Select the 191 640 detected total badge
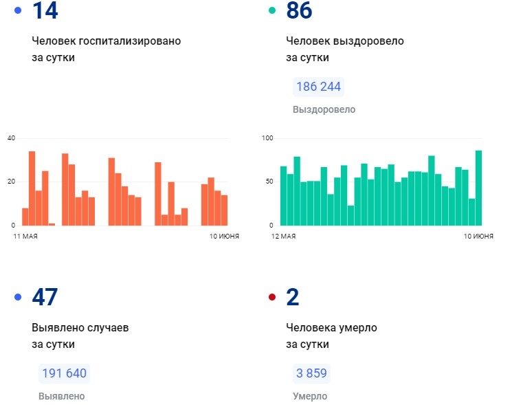Screen dimensions: 512x405 click(x=64, y=374)
